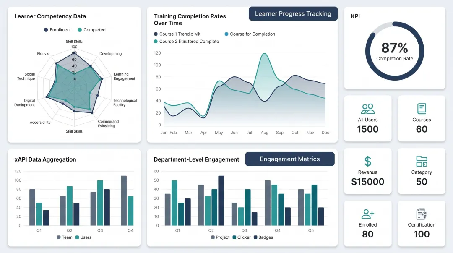Click the "60" Courses value
The image size is (453, 253).
tap(422, 129)
